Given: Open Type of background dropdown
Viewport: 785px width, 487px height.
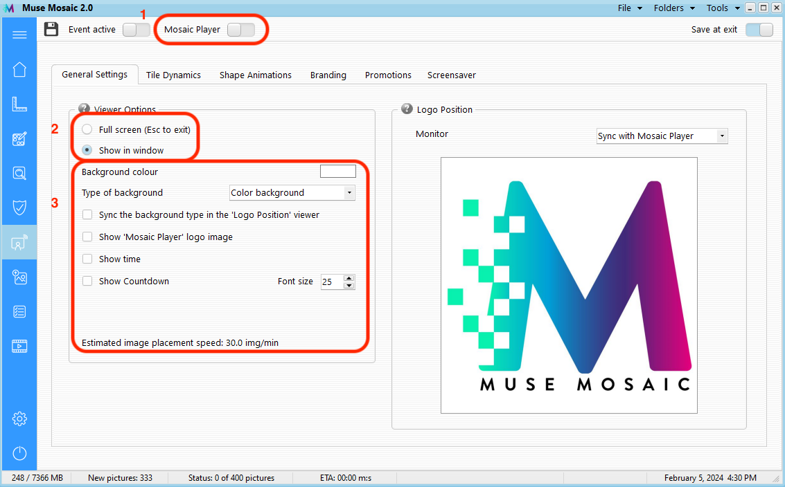Looking at the screenshot, I should coord(292,192).
